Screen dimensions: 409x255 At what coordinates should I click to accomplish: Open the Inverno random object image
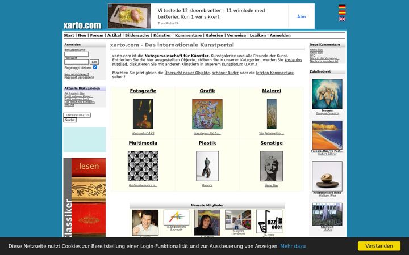click(x=327, y=94)
